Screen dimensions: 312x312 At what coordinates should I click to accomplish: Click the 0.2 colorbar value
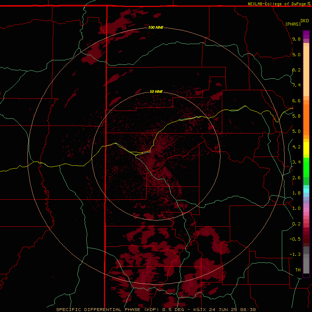tap(296, 224)
